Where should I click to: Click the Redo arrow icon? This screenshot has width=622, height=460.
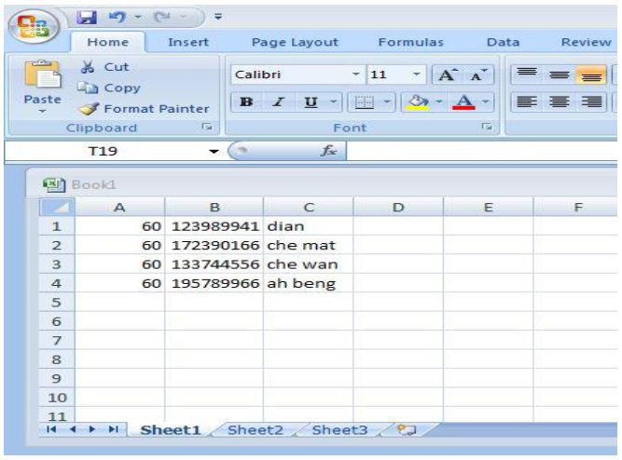tap(162, 17)
